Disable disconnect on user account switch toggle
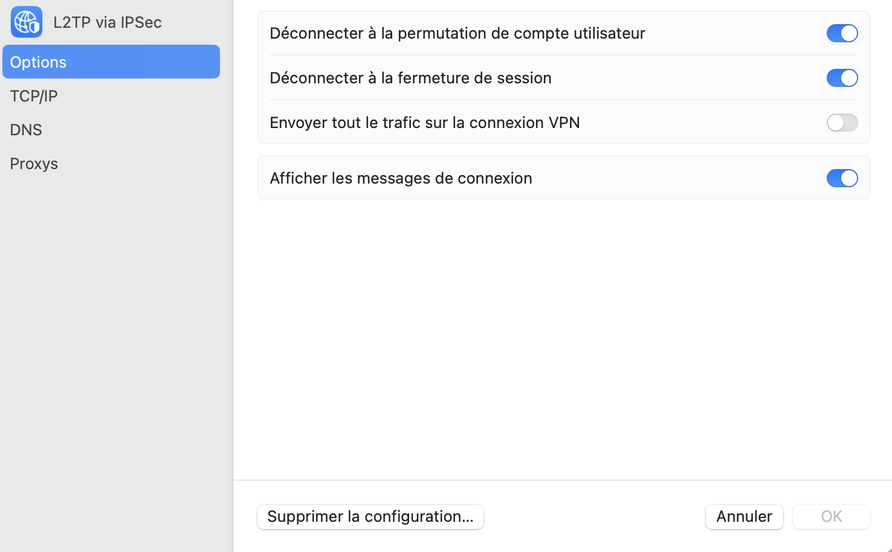This screenshot has width=892, height=552. (842, 33)
